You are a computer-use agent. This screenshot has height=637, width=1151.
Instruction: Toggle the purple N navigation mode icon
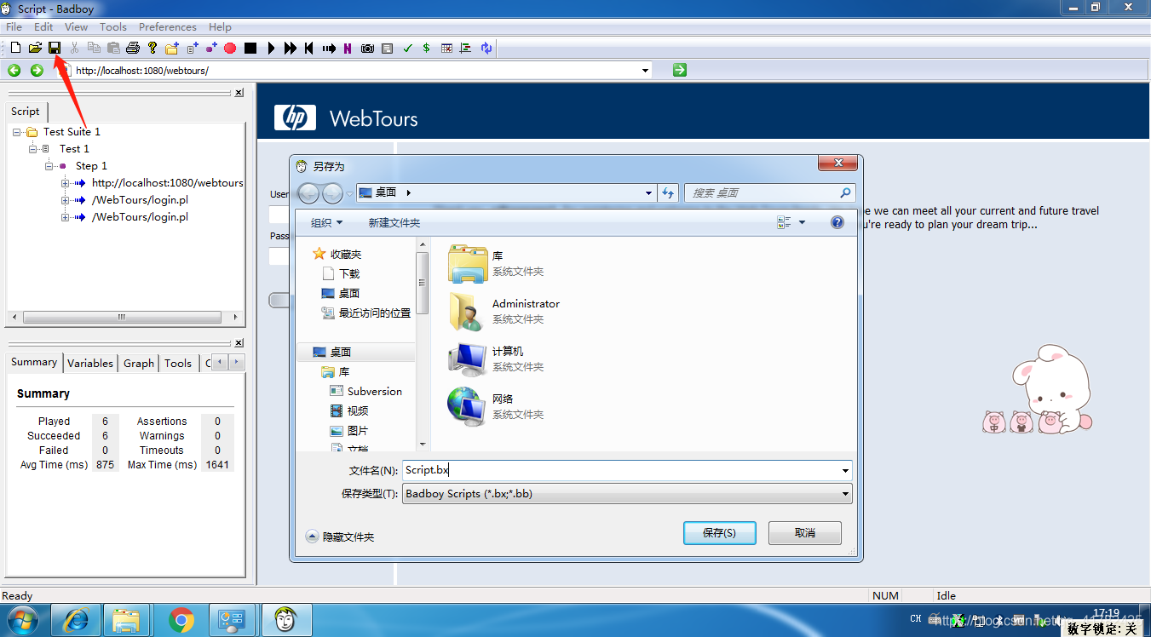tap(348, 49)
